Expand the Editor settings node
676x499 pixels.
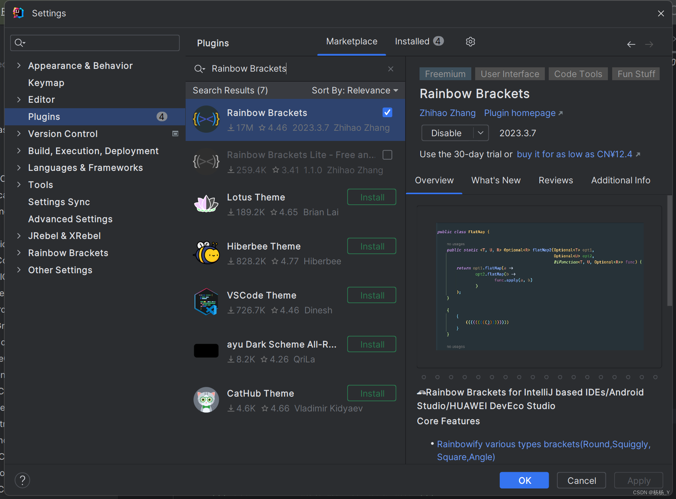coord(19,100)
